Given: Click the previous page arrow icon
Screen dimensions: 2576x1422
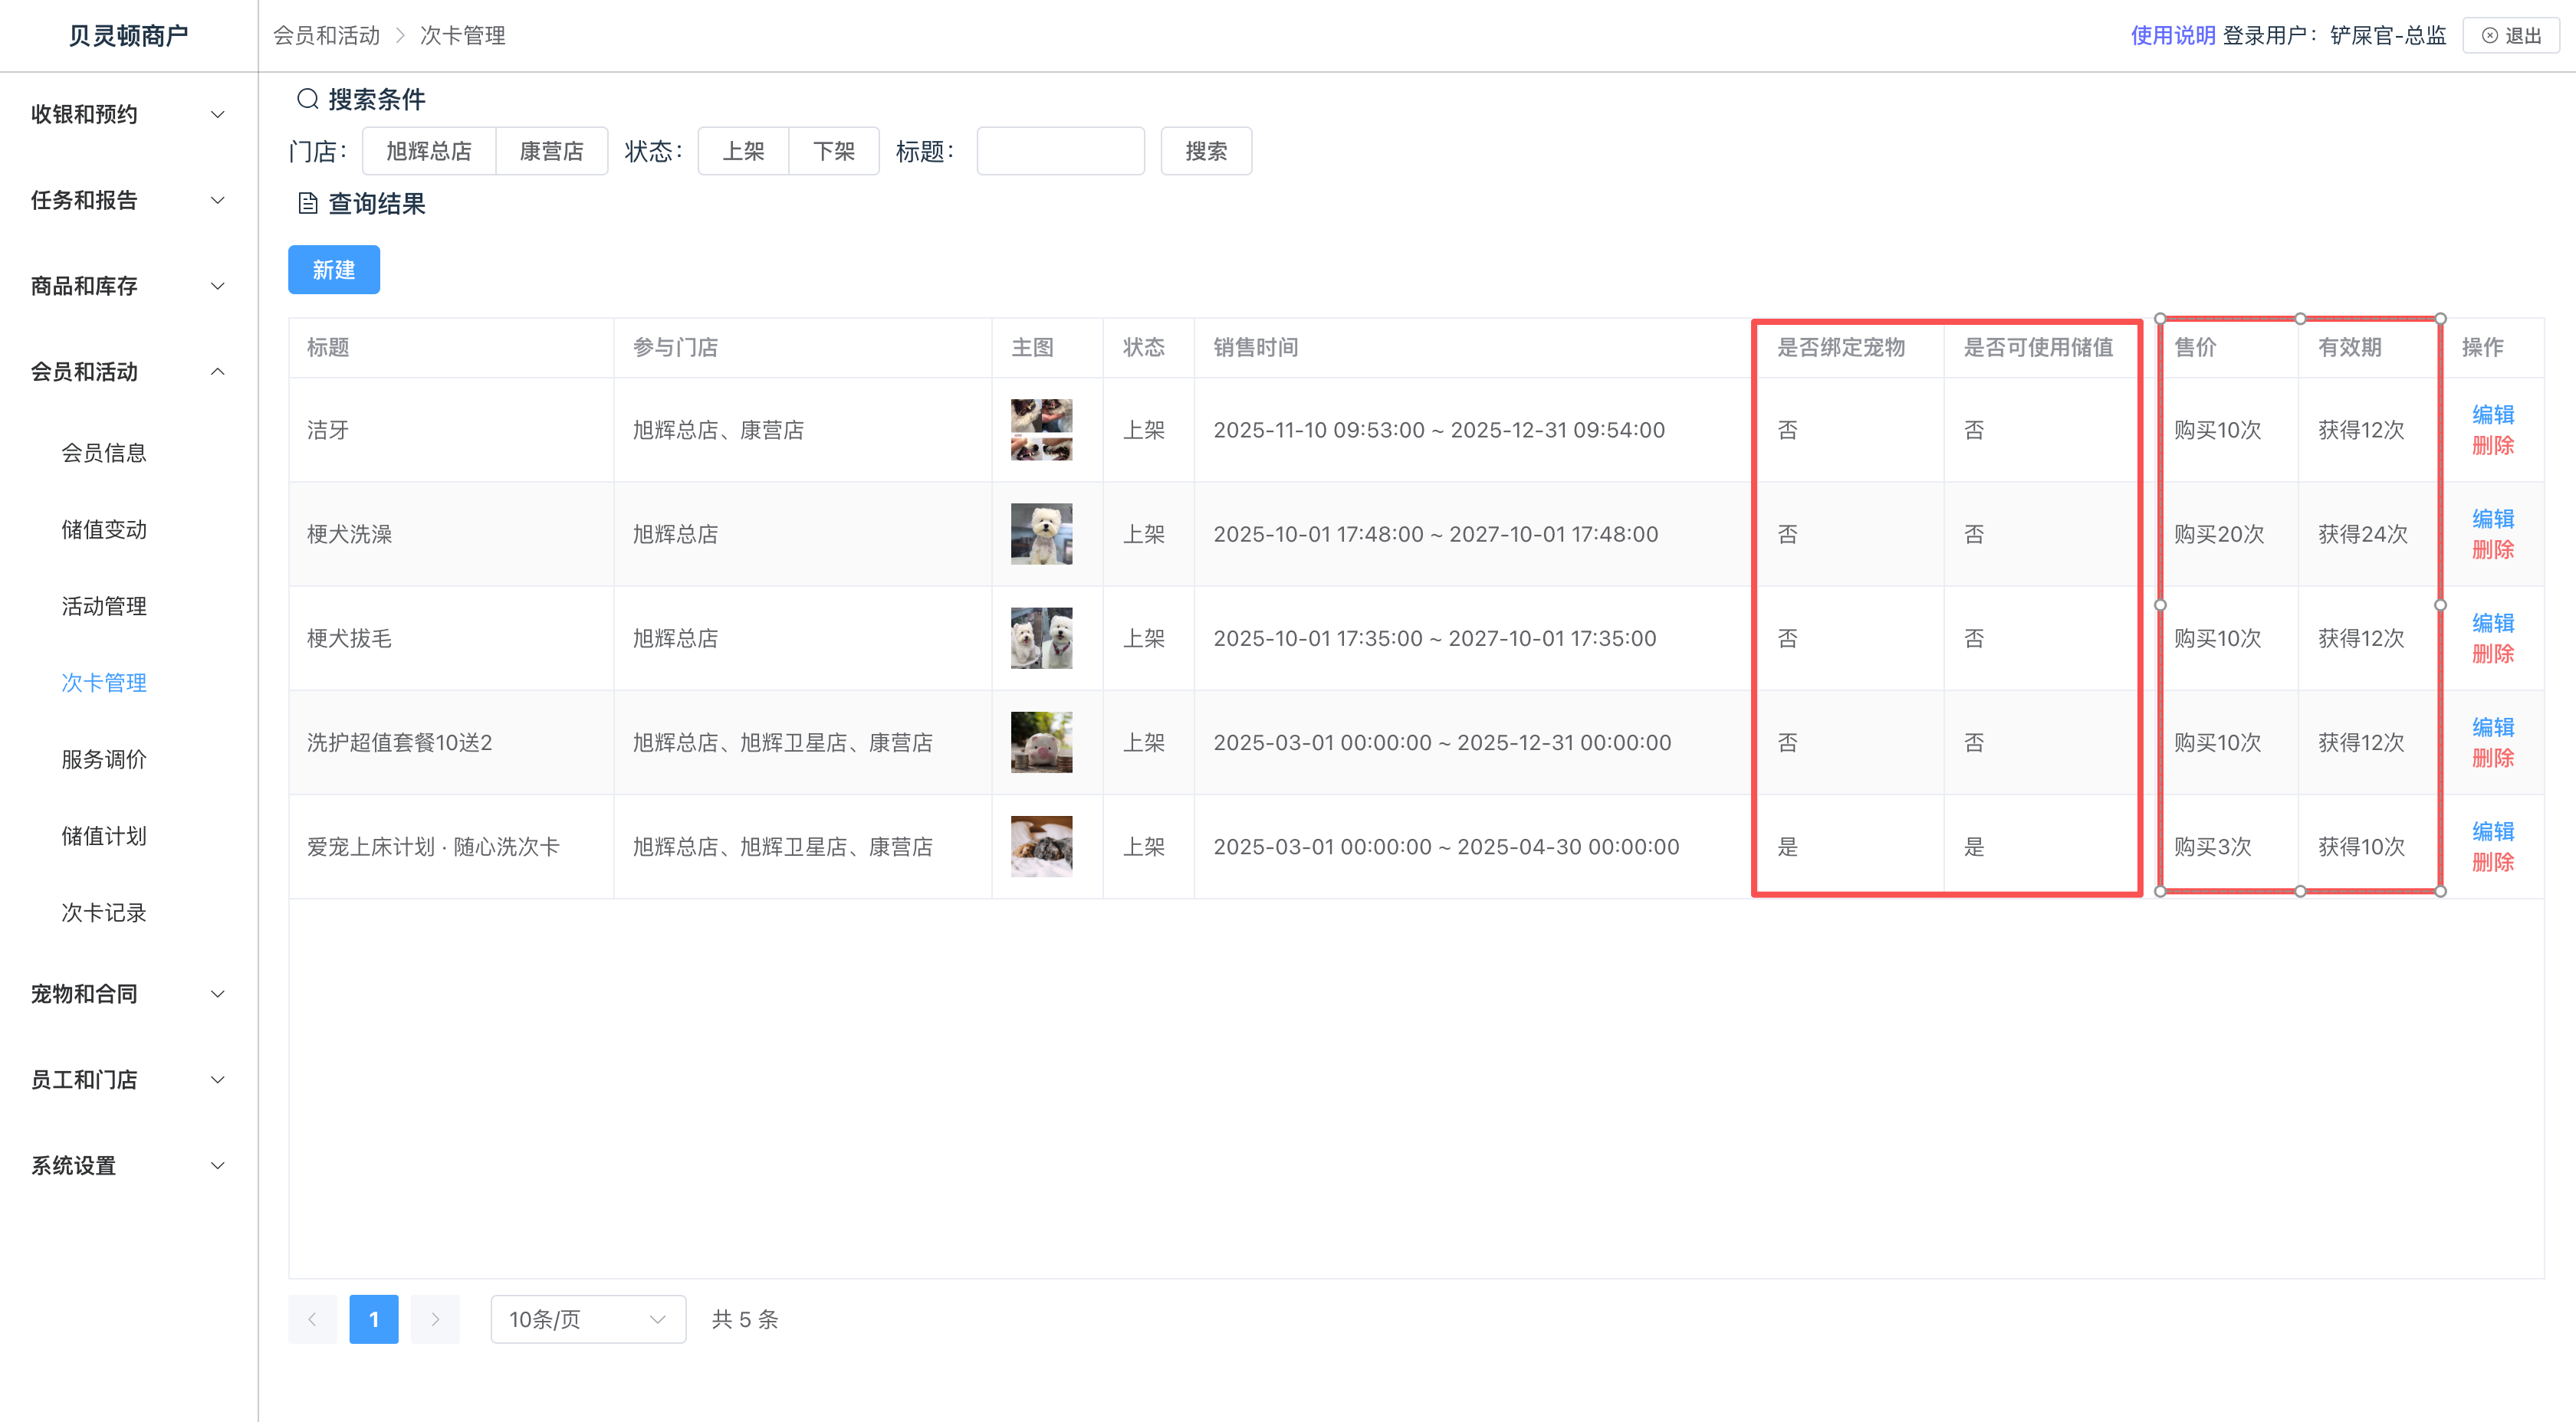Looking at the screenshot, I should 312,1319.
